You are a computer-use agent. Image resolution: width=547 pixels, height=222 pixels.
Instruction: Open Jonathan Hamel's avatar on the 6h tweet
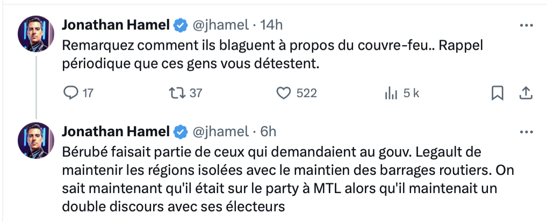(36, 140)
